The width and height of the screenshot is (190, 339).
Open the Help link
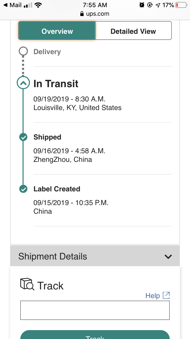point(153,296)
